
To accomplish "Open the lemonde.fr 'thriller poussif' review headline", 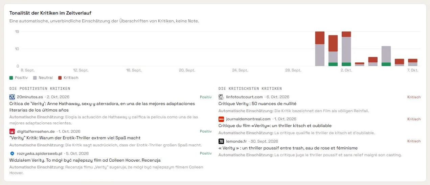I will pos(288,148).
